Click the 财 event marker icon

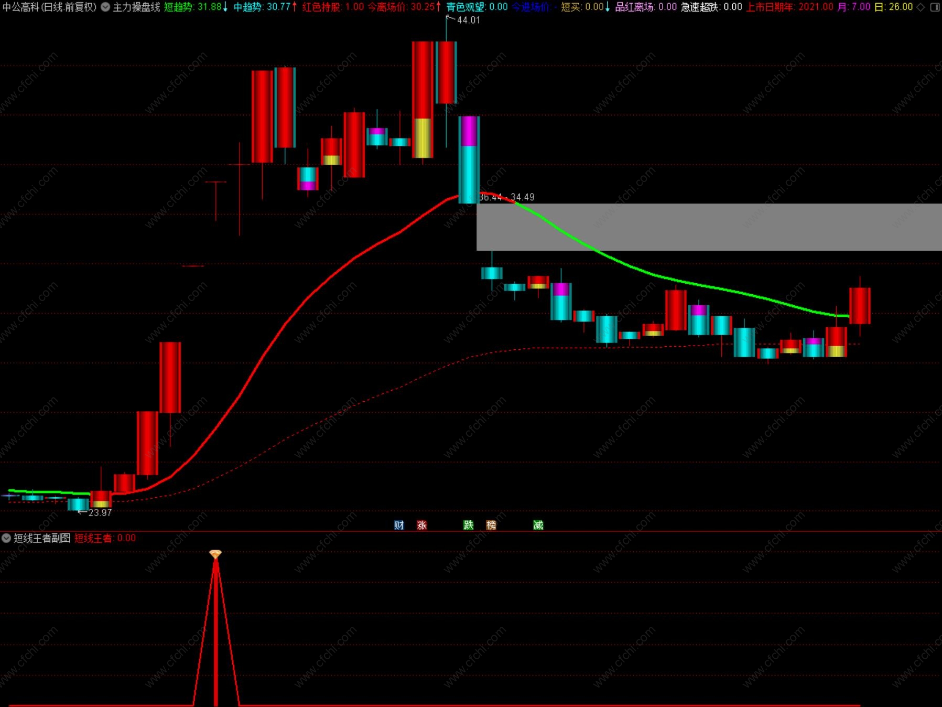click(399, 525)
